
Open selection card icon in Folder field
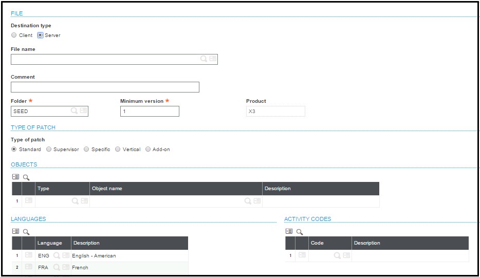(x=84, y=110)
